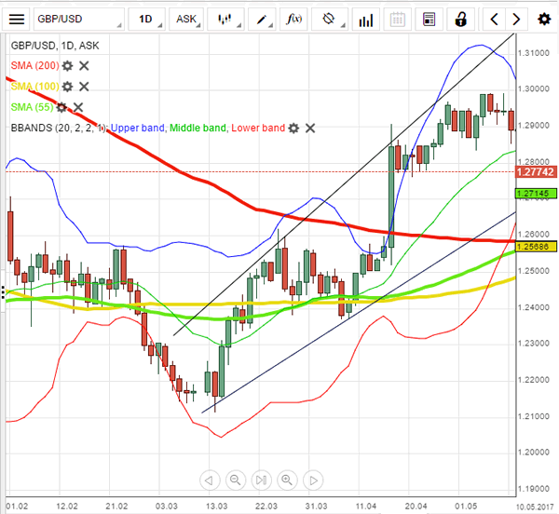
Task: Click the 20.04 date axis label
Action: [x=416, y=507]
